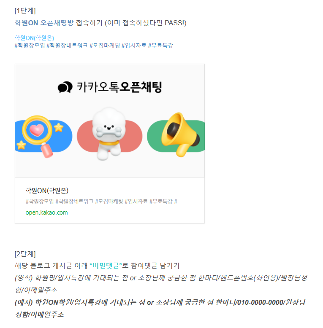
Task: Click the light blue 학원ON(학원온) title link
Action: [x=34, y=38]
